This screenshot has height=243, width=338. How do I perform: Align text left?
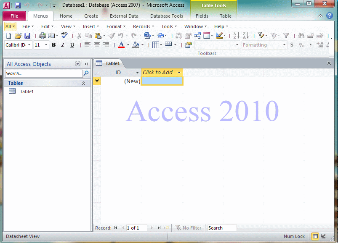pyautogui.click(x=87, y=45)
